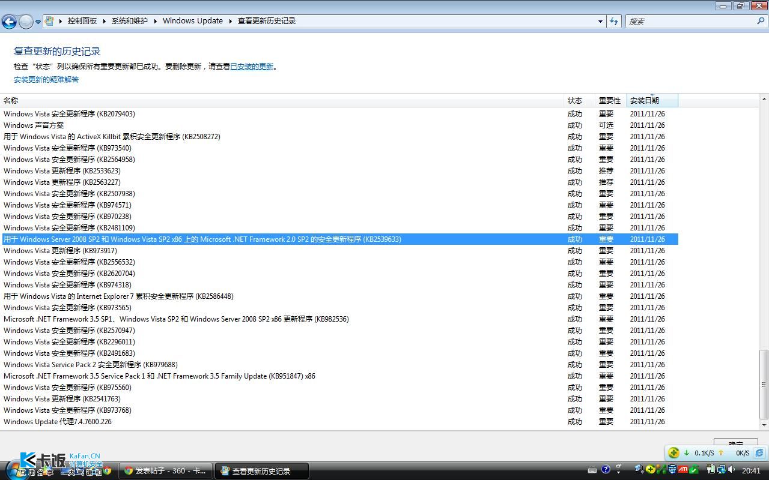Go back using the Back arrow button
This screenshot has height=480, width=769.
click(9, 22)
